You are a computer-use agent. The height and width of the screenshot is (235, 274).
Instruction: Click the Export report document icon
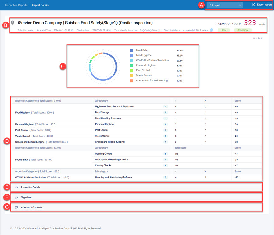tap(253, 5)
